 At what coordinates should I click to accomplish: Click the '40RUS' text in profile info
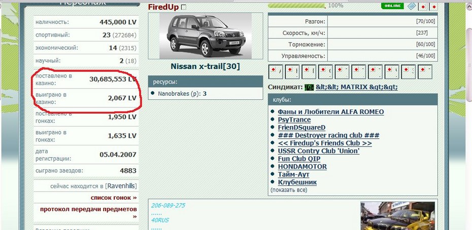coord(159,220)
